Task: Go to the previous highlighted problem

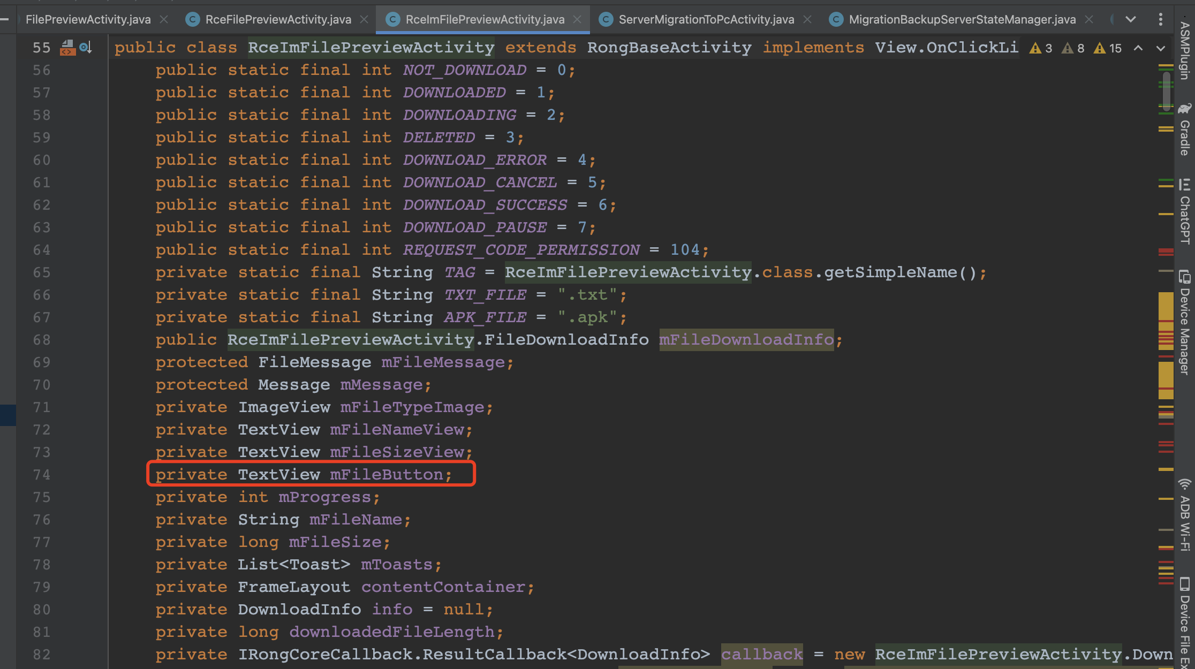Action: tap(1138, 48)
